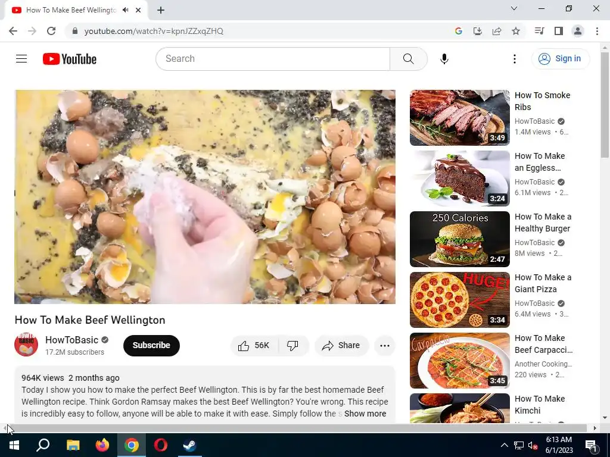Click the address bar URL
This screenshot has width=610, height=457.
(154, 31)
